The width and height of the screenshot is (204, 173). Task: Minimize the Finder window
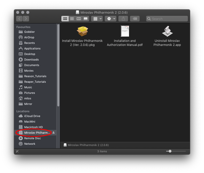point(23,12)
